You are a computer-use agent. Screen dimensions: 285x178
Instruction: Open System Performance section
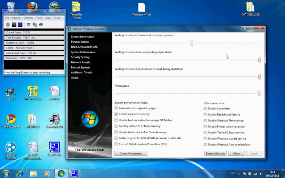83,52
